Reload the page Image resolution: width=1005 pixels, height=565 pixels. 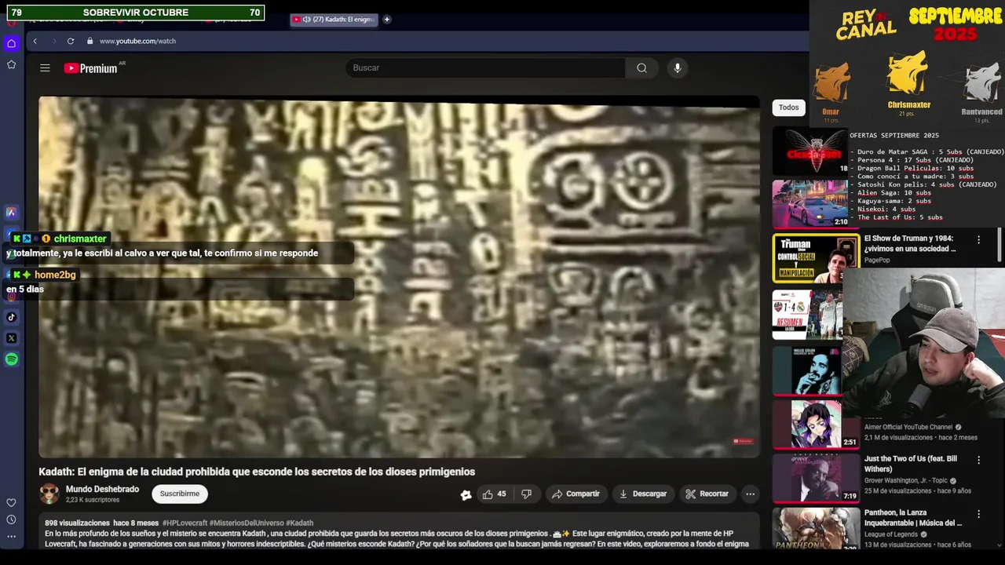click(x=71, y=41)
